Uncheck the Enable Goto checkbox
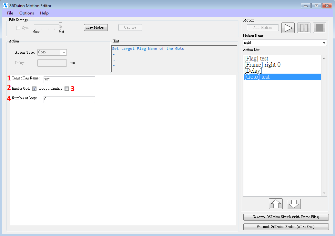 pyautogui.click(x=35, y=88)
